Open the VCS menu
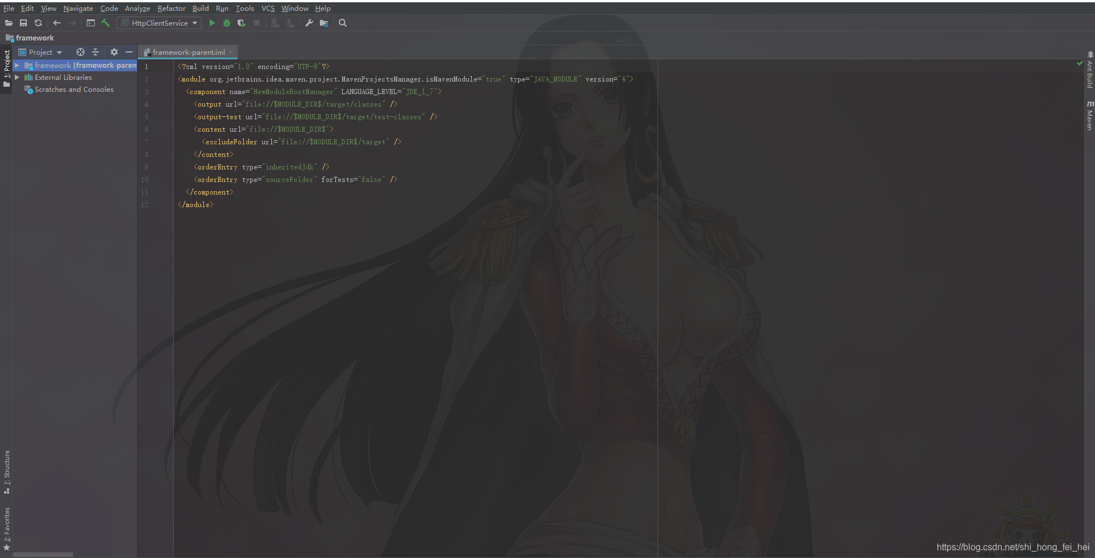The width and height of the screenshot is (1095, 558). tap(267, 8)
